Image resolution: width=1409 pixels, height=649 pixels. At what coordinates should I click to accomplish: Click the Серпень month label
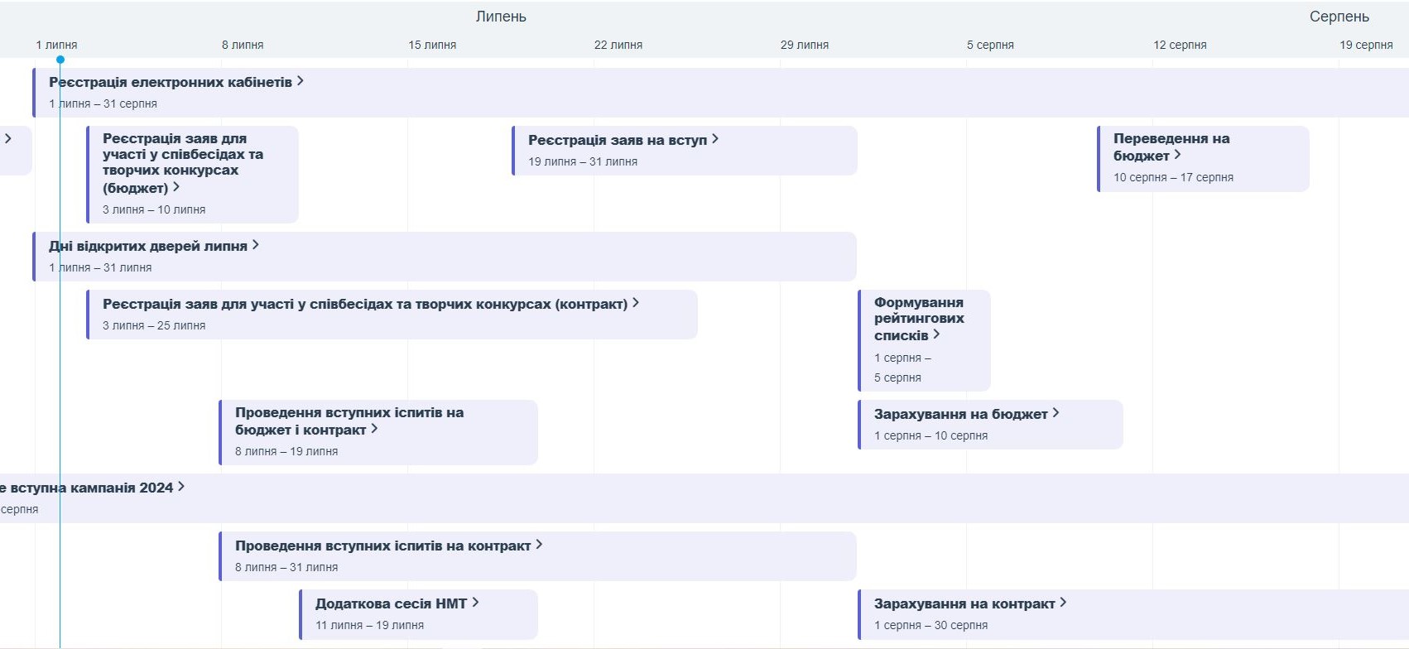(1339, 17)
